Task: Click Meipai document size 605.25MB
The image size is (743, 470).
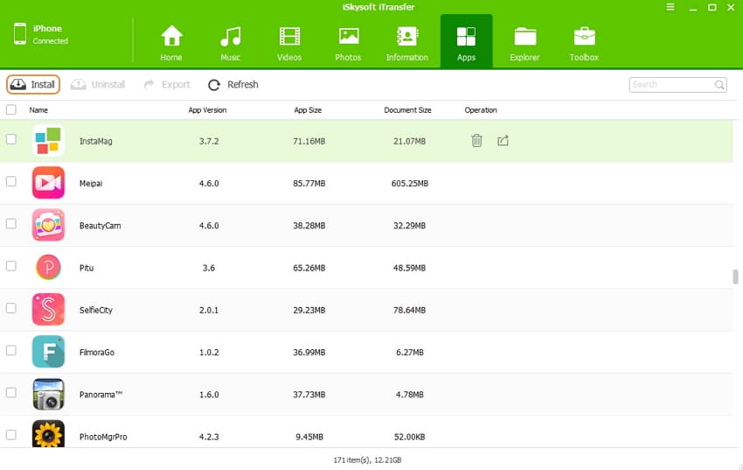Action: tap(409, 183)
